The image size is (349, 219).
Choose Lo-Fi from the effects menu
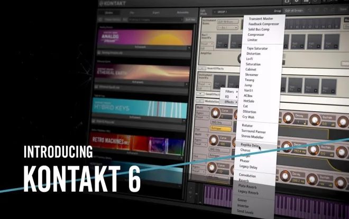(249, 59)
